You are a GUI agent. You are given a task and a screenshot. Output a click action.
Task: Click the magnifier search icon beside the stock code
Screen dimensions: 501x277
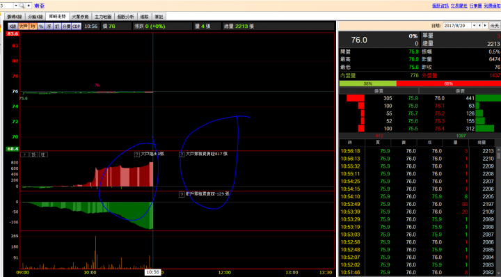click(x=22, y=6)
